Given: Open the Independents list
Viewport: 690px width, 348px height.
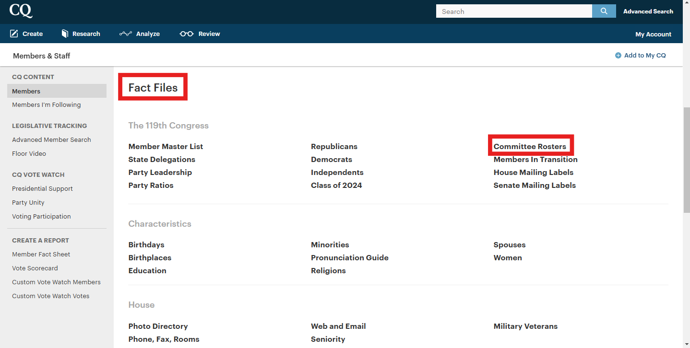Looking at the screenshot, I should click(x=337, y=172).
